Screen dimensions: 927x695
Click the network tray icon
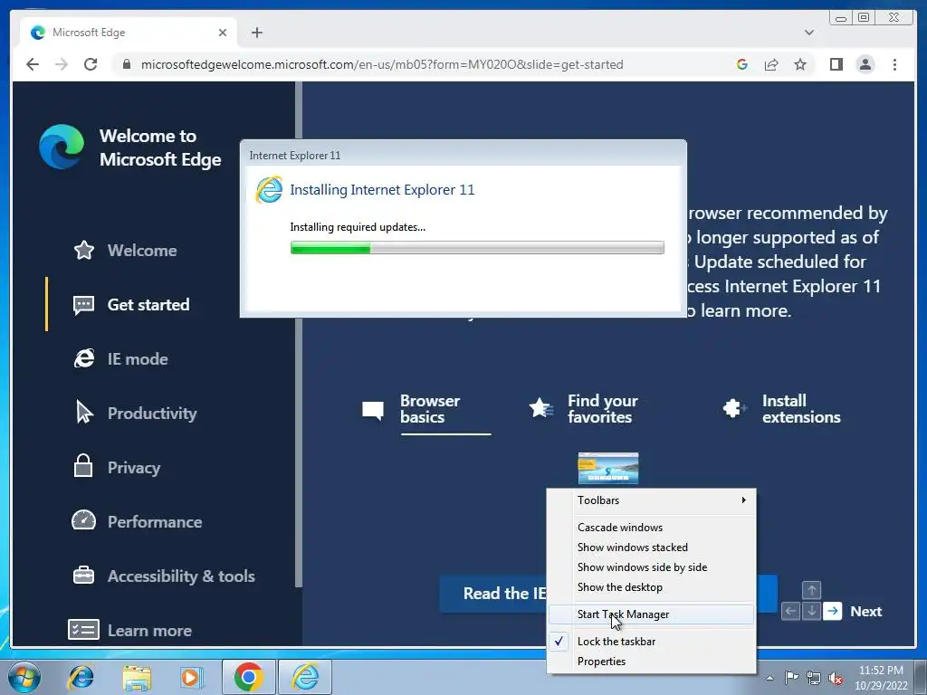(814, 678)
